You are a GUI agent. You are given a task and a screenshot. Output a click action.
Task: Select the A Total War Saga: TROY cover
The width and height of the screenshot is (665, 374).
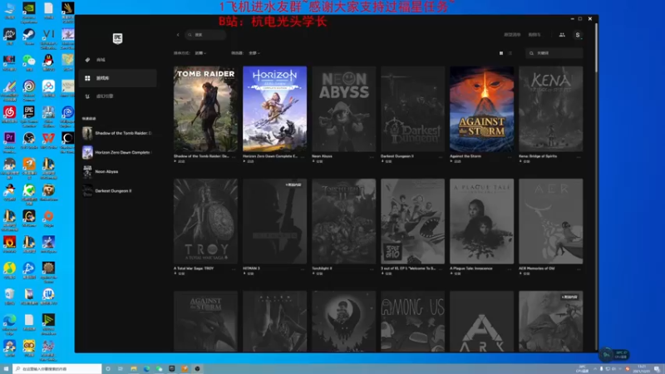coord(205,221)
